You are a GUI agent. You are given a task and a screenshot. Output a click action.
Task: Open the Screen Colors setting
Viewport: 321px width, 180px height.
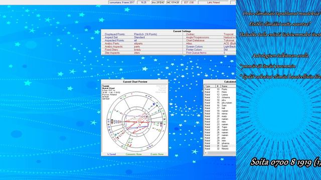point(194,46)
